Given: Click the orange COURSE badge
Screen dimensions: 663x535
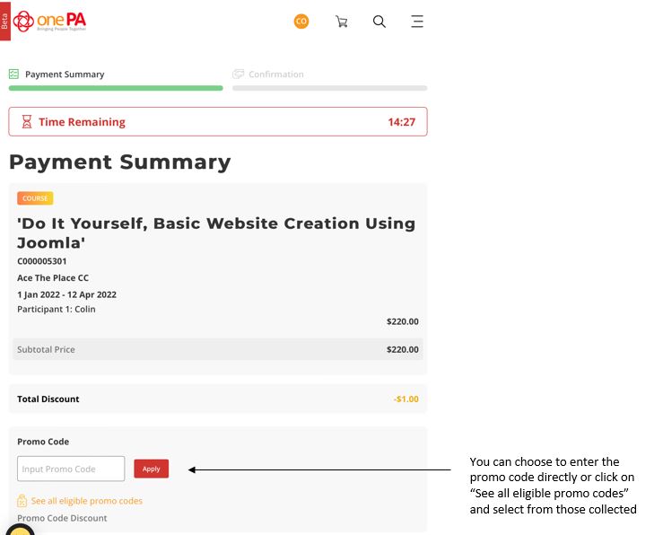Looking at the screenshot, I should tap(35, 198).
